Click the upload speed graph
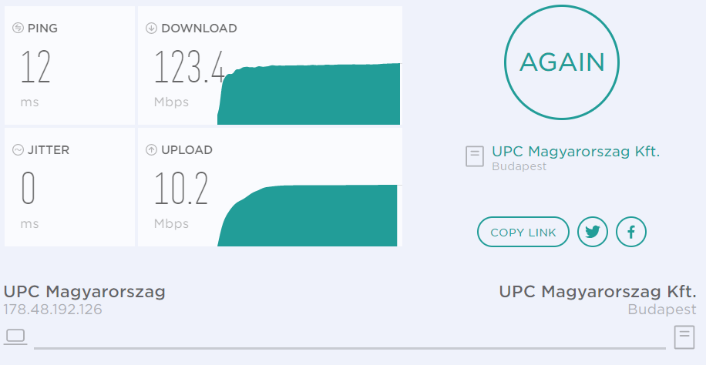The height and width of the screenshot is (365, 706). click(x=308, y=216)
